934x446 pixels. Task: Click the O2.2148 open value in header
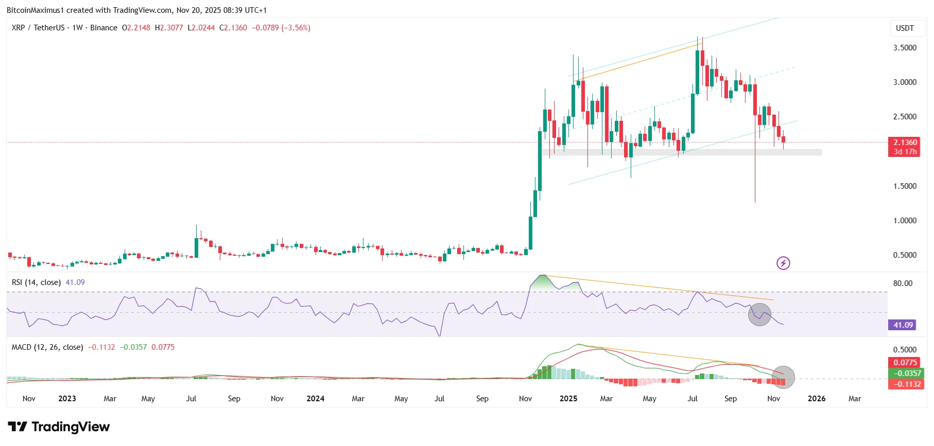136,28
